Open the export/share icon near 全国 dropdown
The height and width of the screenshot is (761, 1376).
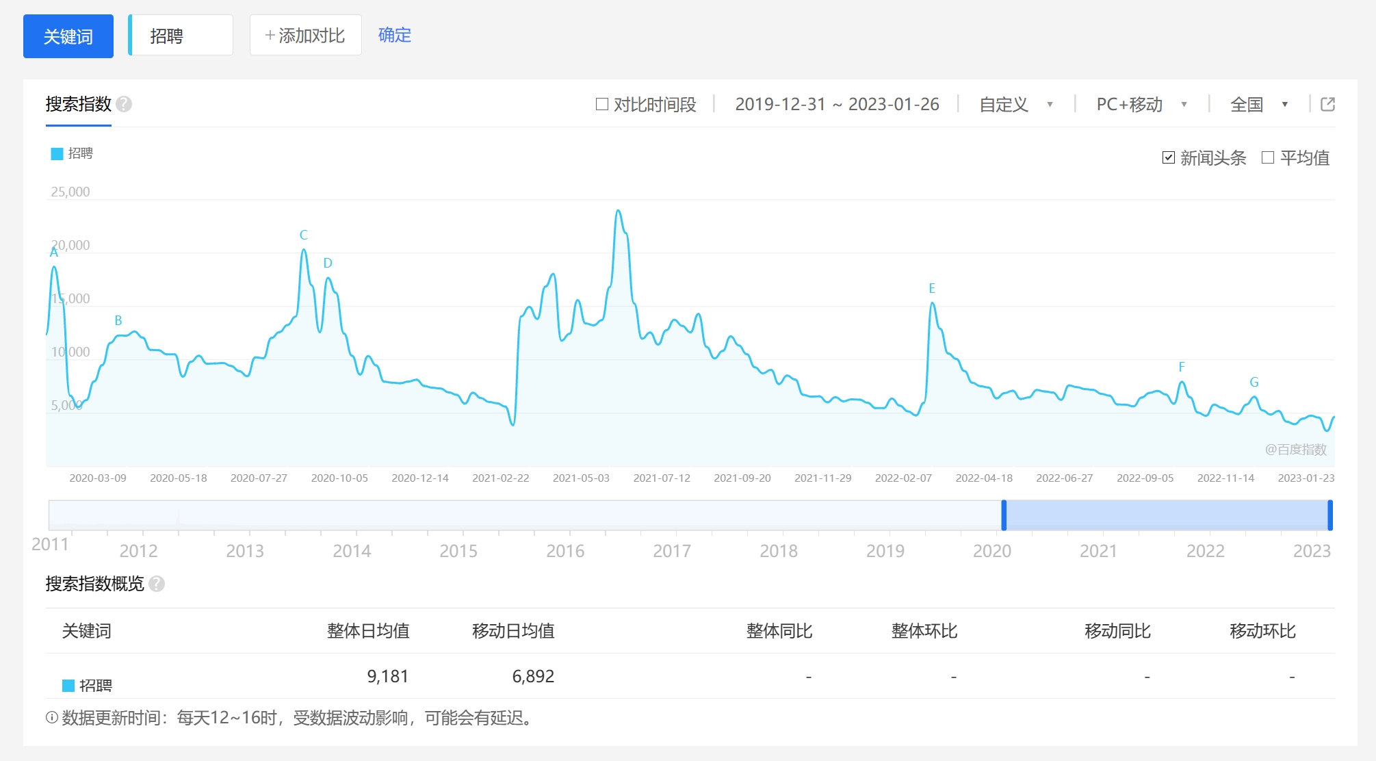pos(1328,105)
